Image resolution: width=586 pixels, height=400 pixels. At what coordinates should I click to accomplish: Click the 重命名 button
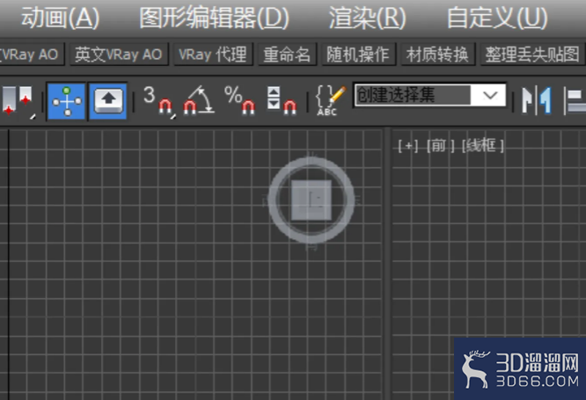pos(287,55)
